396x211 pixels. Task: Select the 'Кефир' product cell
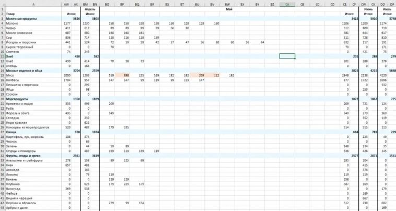[x=33, y=28]
